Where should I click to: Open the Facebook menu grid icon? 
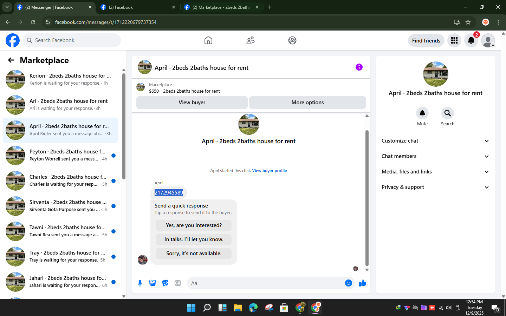(454, 40)
